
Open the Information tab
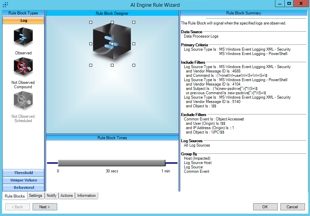click(x=86, y=196)
